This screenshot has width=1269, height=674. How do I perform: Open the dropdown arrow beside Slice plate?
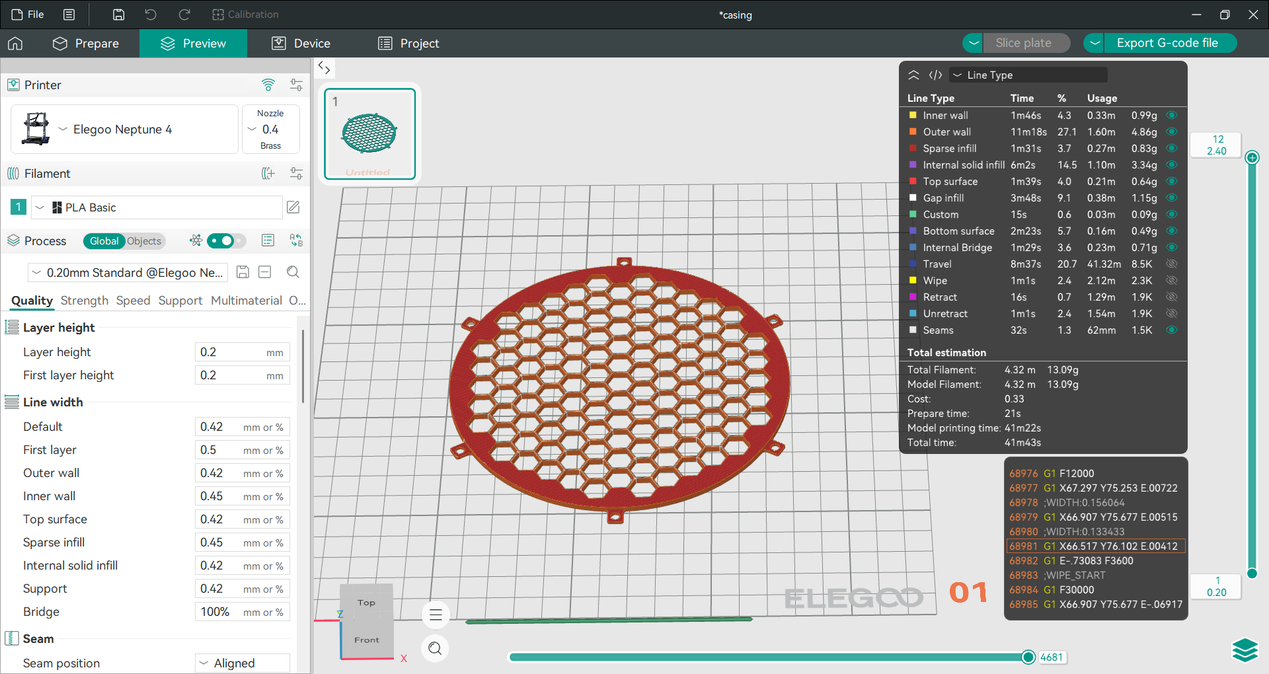point(973,43)
